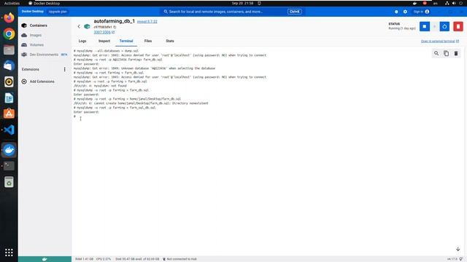
Task: Launch Google Chrome from the dock
Action: 9,33
